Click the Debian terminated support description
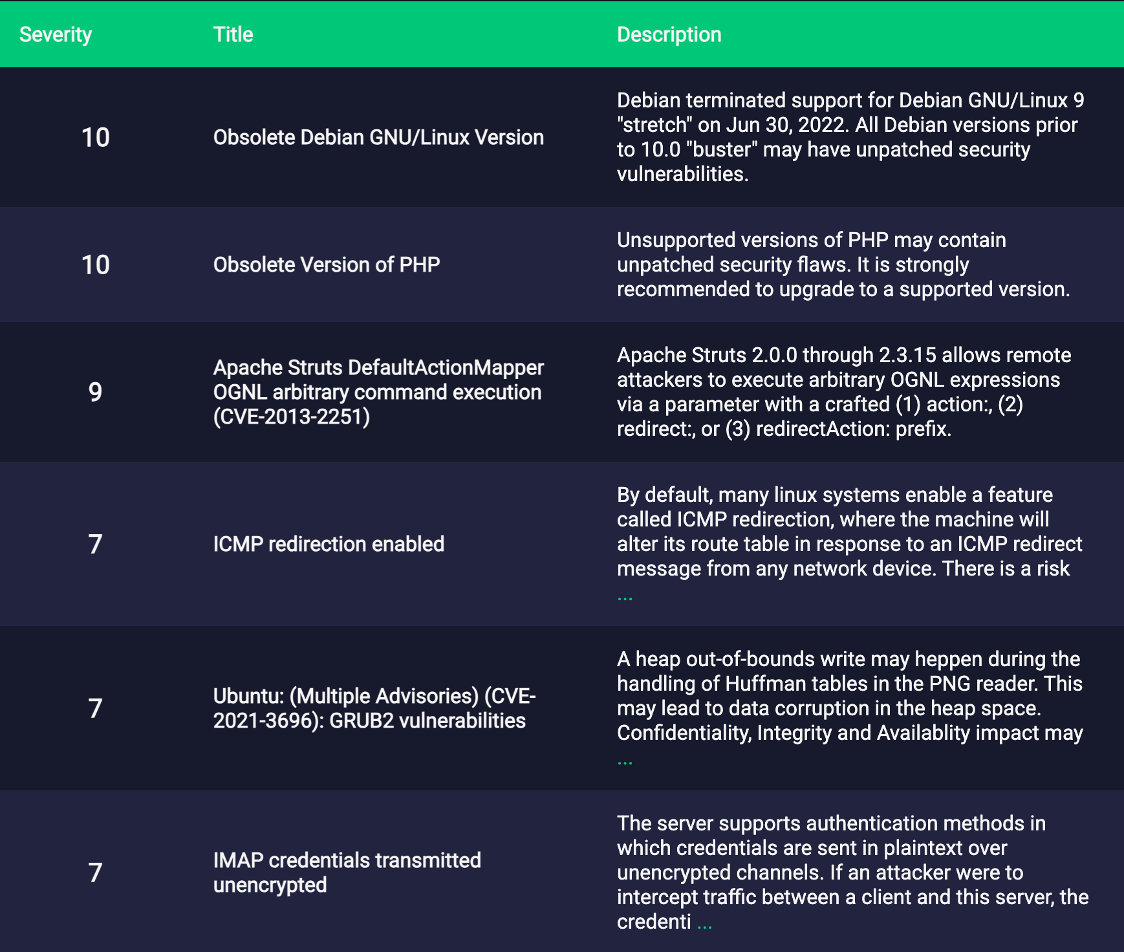This screenshot has height=952, width=1124. click(850, 137)
